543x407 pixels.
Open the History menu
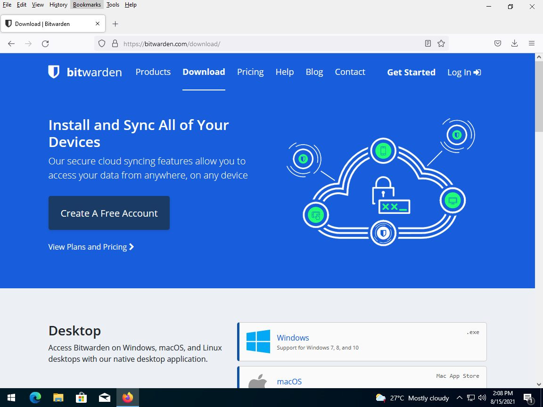point(58,5)
